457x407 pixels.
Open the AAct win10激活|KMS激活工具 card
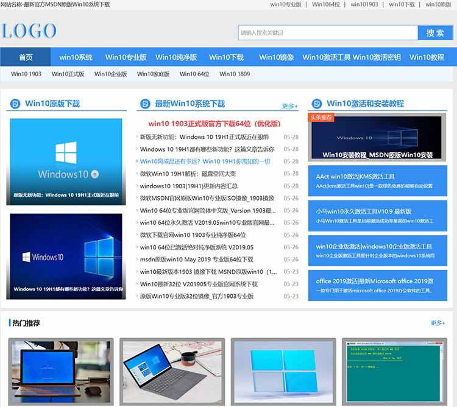pyautogui.click(x=378, y=180)
